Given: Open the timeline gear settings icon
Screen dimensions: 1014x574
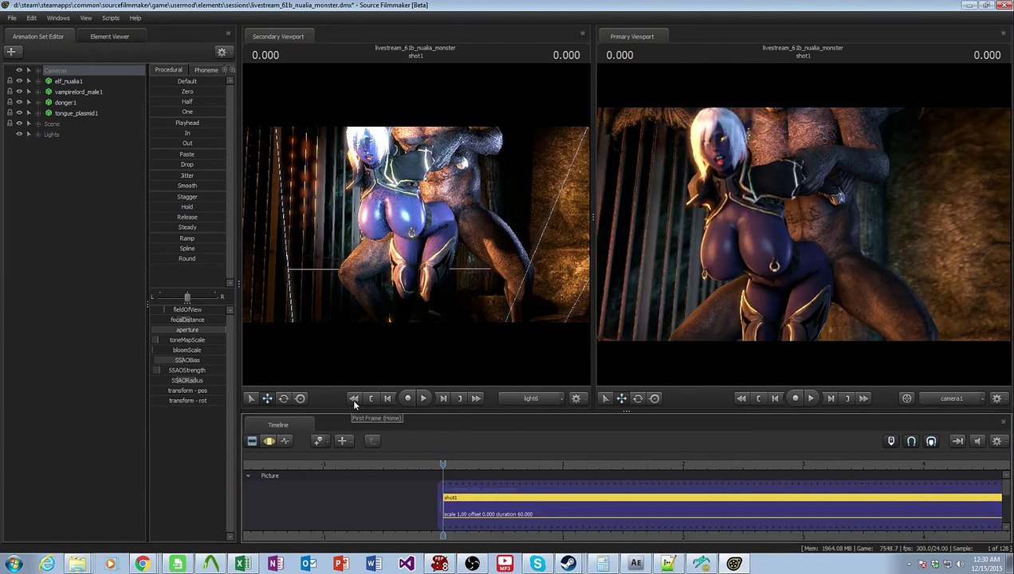Looking at the screenshot, I should [996, 441].
